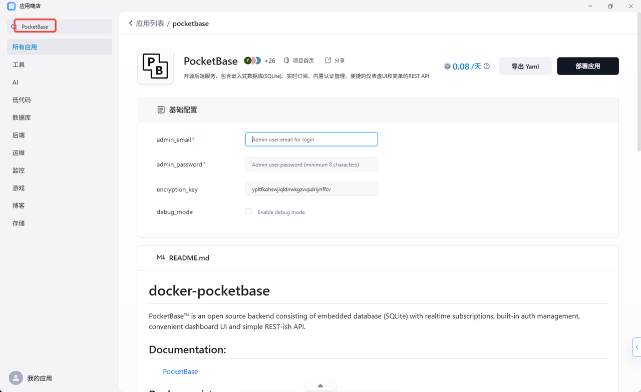
Task: Click the 导出 Yaml button
Action: [525, 66]
